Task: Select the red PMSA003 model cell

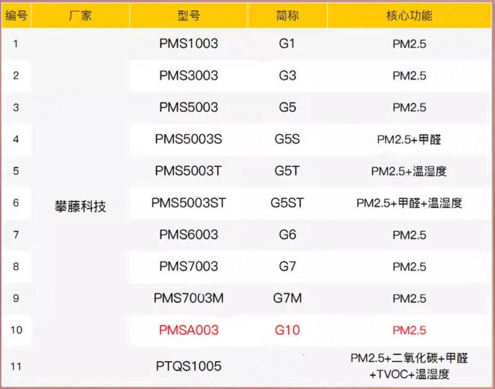Action: point(188,330)
